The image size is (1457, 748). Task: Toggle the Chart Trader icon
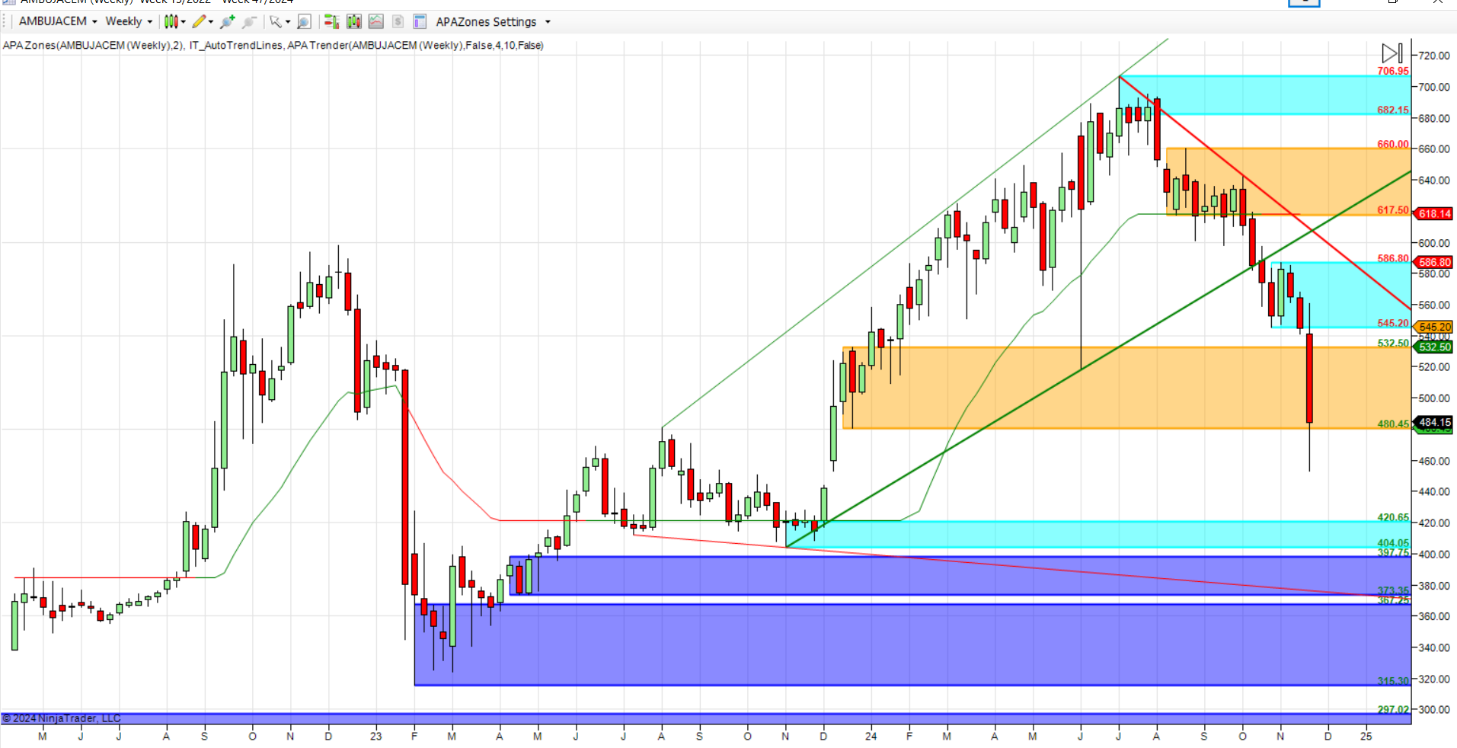point(331,21)
